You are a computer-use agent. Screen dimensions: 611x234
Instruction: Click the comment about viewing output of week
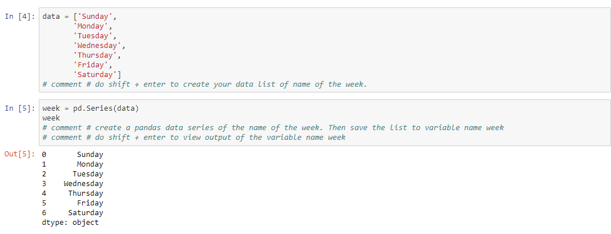pos(194,138)
